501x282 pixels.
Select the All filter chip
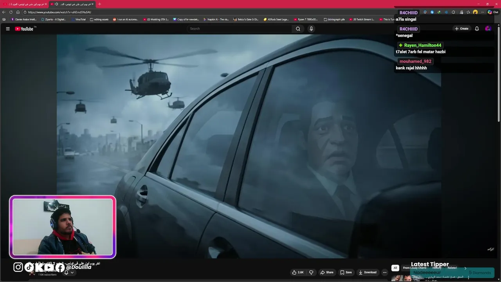(x=395, y=268)
